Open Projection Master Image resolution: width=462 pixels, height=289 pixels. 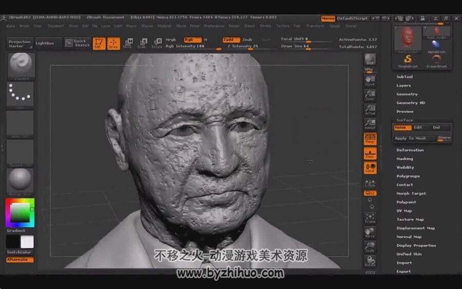click(20, 44)
